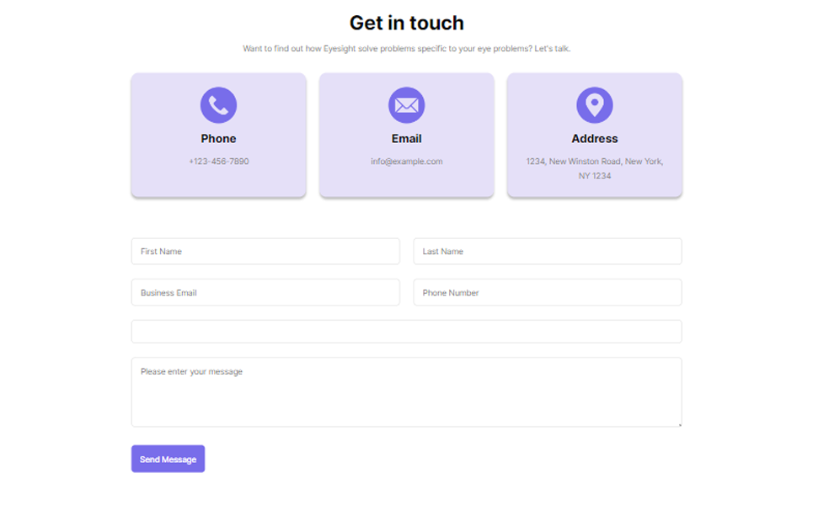Screen dimensions: 813x505
Task: Click the location pin icon
Action: click(594, 105)
